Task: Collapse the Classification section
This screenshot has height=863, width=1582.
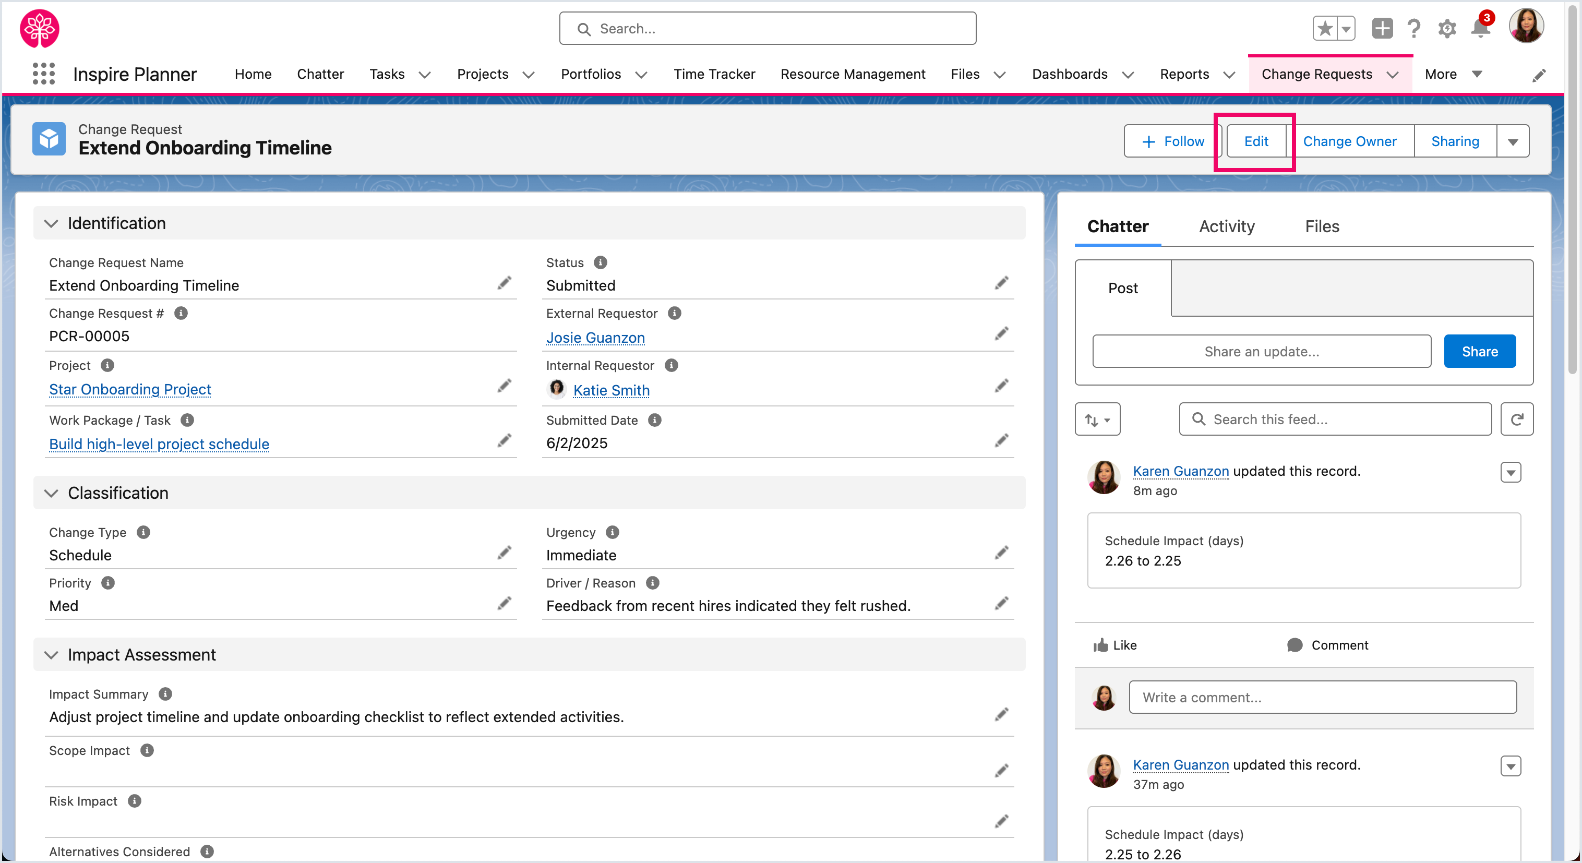Action: (52, 493)
